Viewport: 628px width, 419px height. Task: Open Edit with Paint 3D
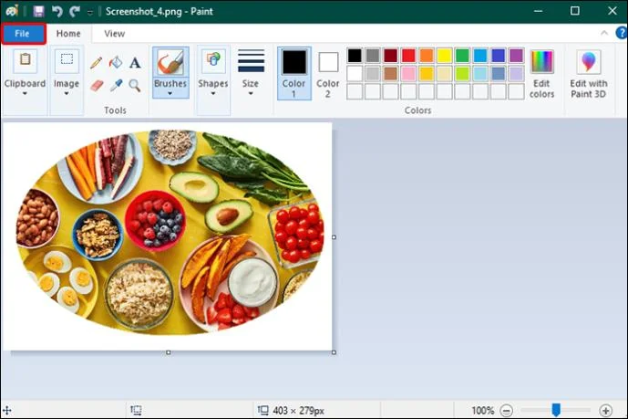point(588,74)
